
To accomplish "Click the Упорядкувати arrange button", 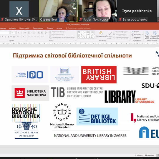I will [101, 34].
